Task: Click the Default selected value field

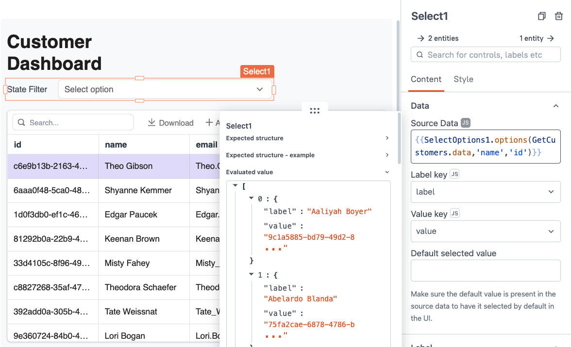Action: (486, 270)
